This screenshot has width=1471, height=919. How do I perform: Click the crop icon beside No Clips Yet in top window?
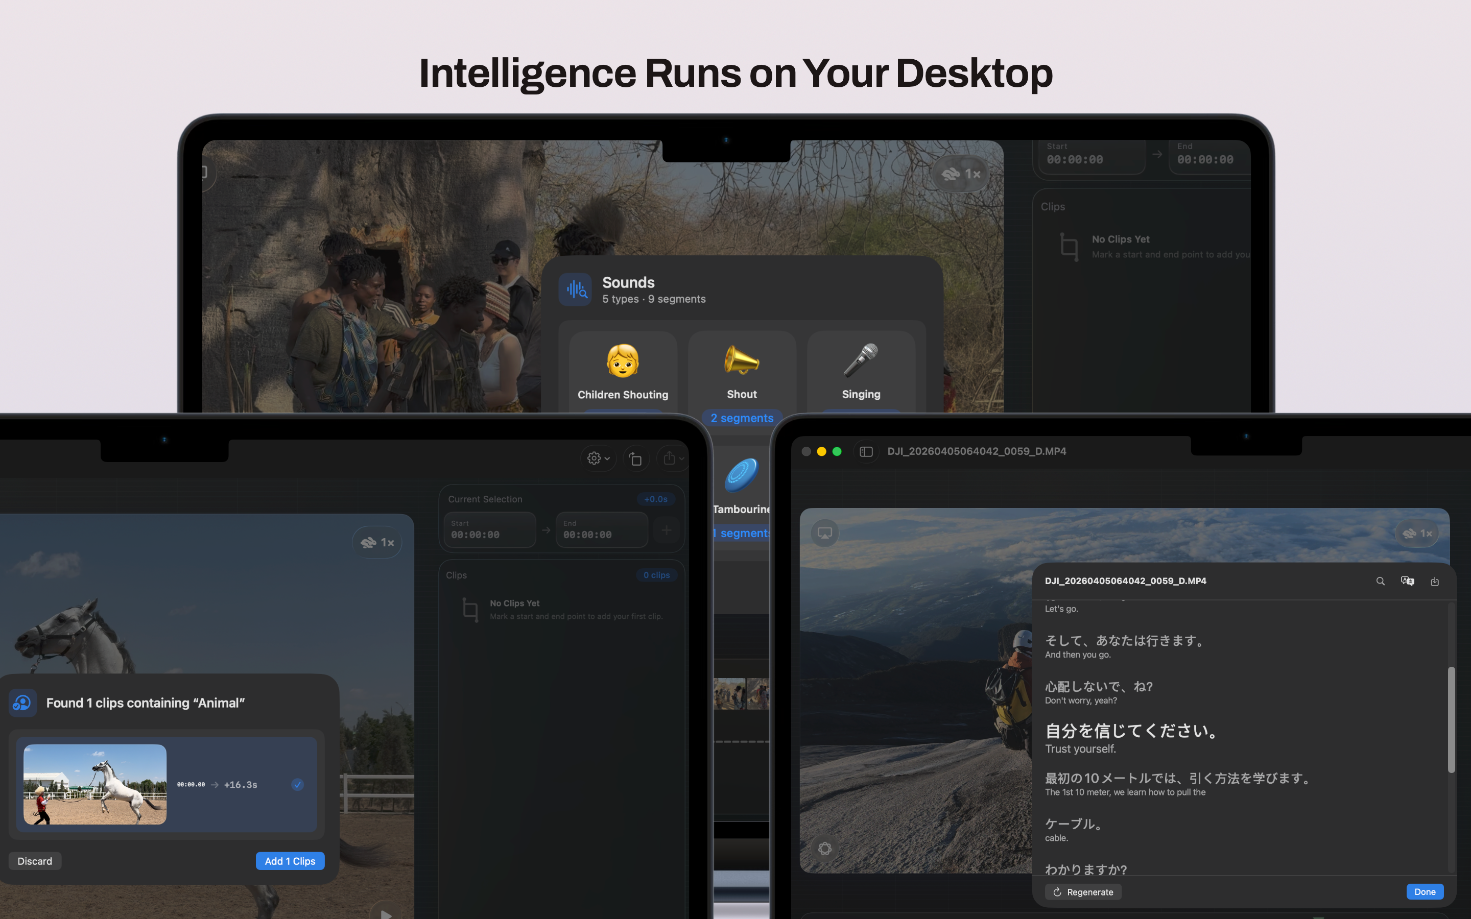click(x=1069, y=247)
